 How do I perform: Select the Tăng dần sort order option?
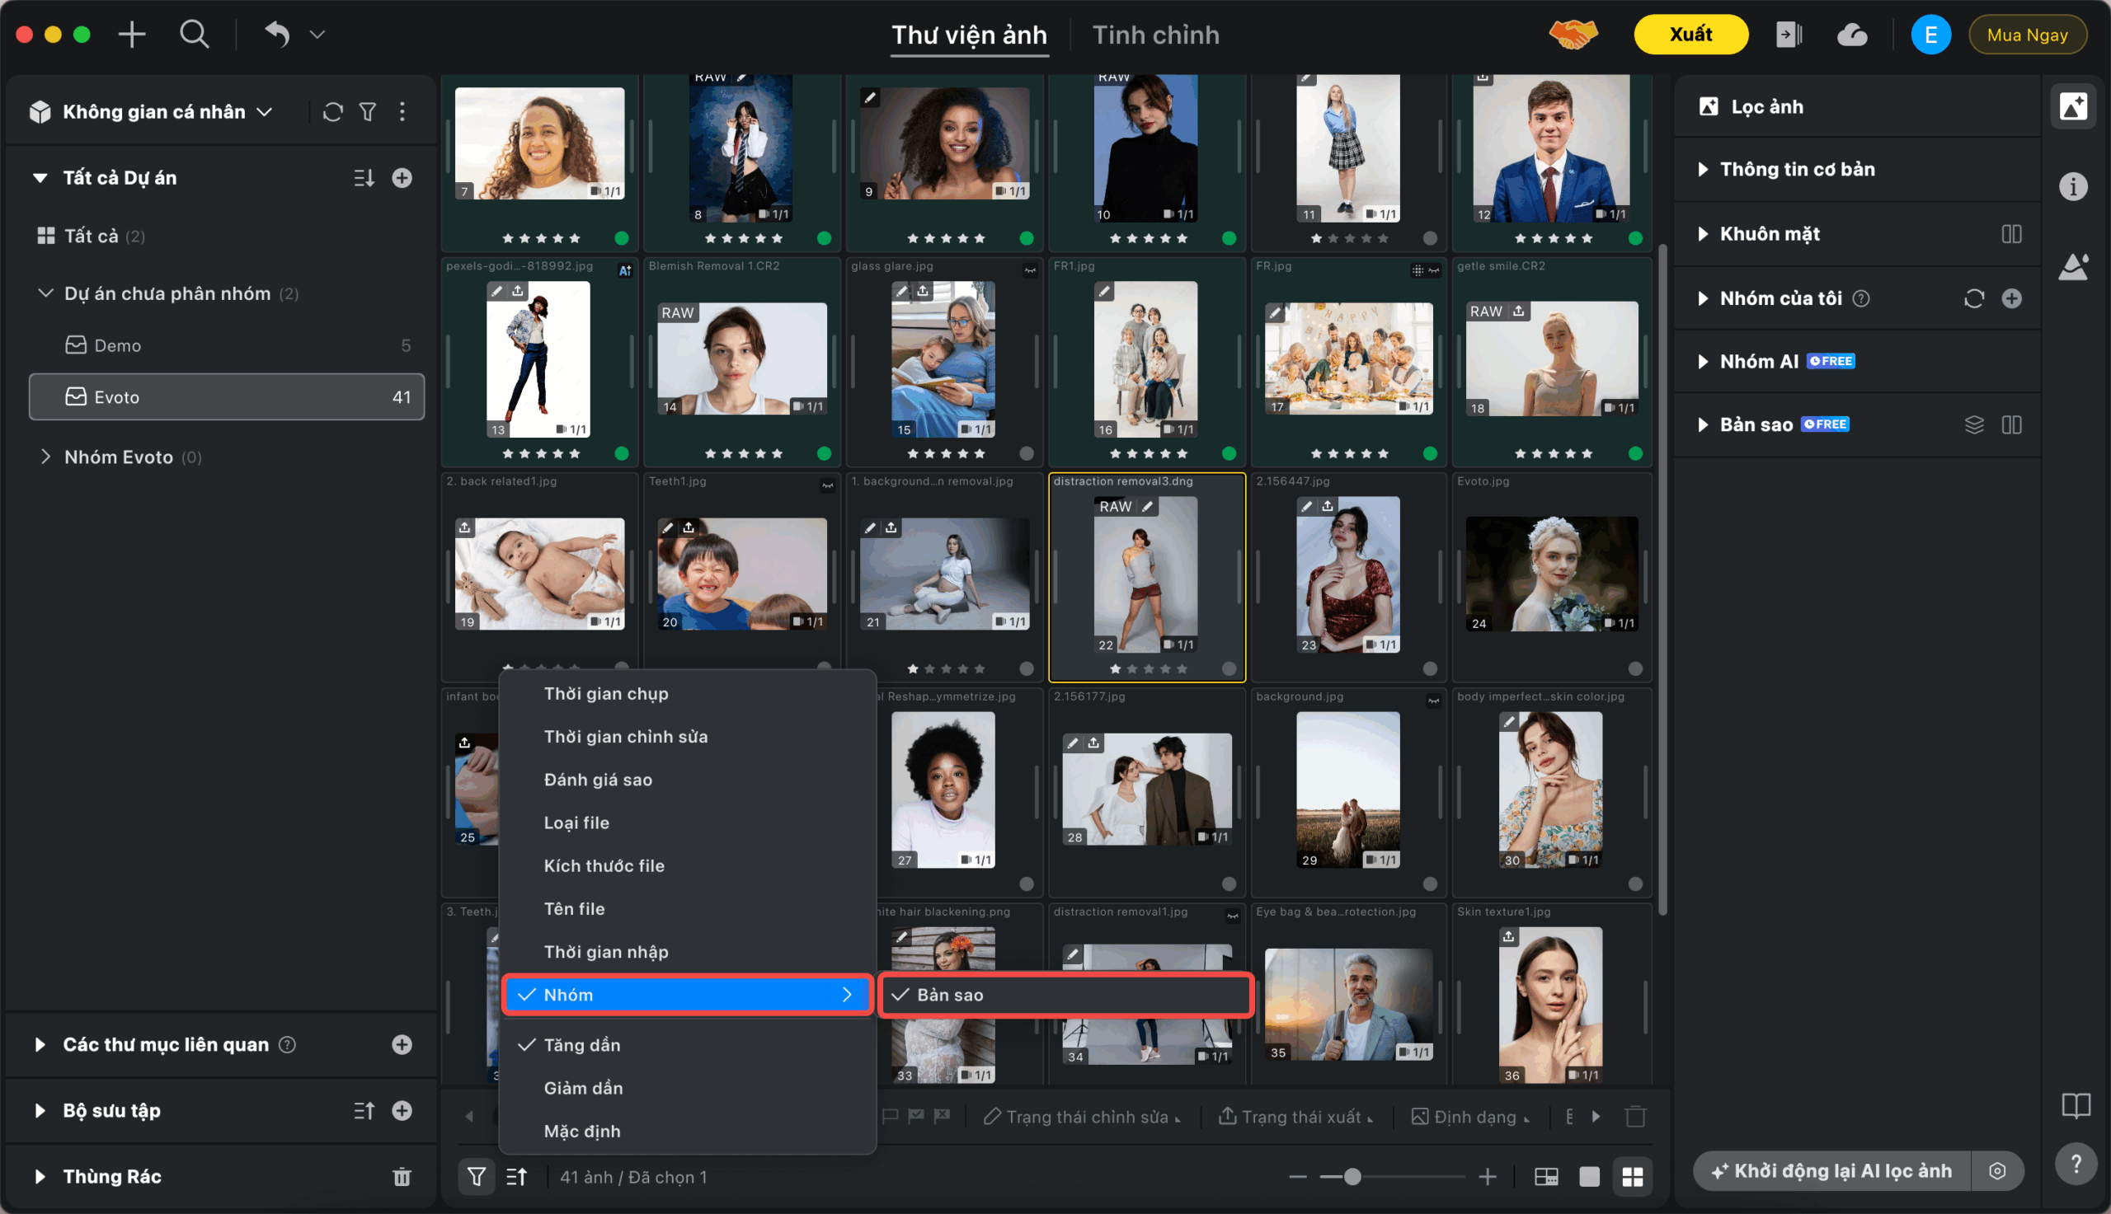click(x=582, y=1045)
